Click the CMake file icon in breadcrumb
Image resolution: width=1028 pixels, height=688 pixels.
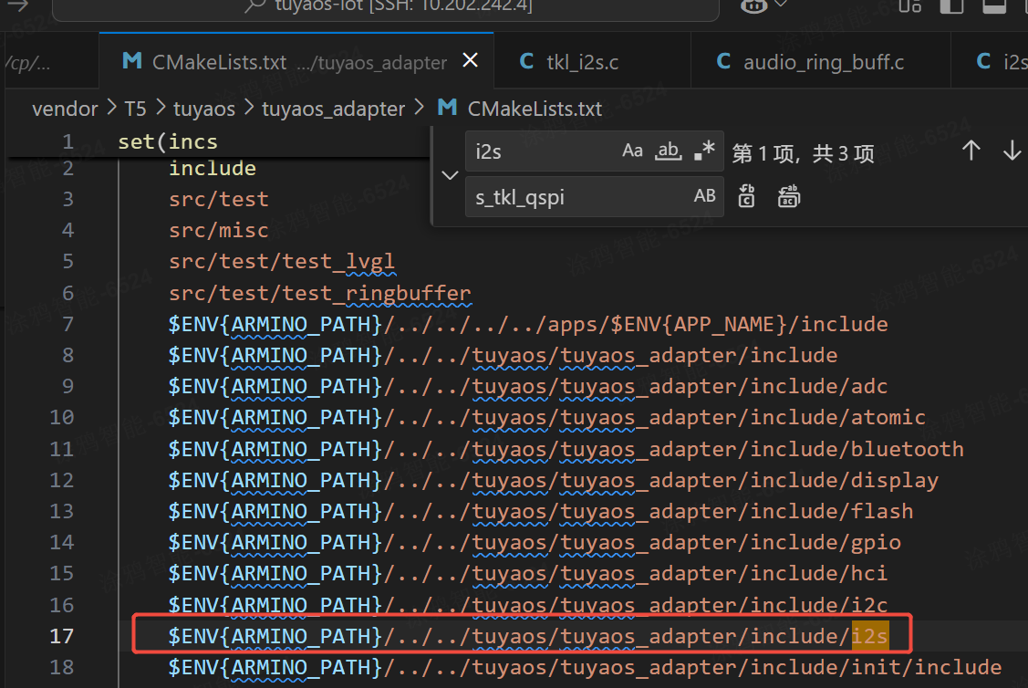click(447, 107)
